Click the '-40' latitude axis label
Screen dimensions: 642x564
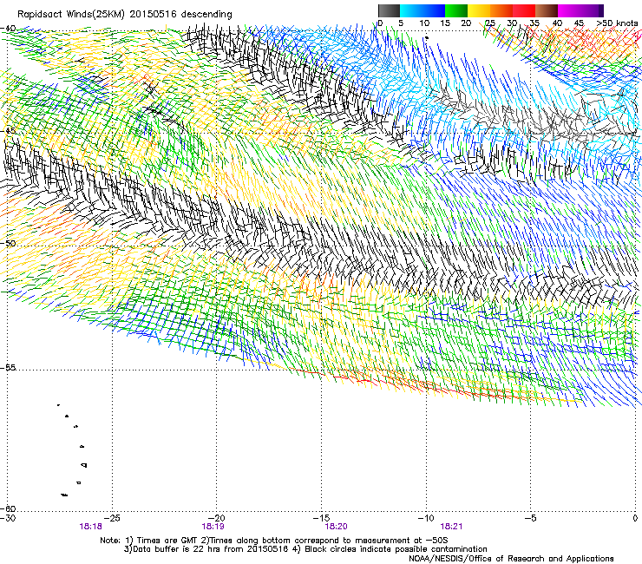(x=9, y=28)
